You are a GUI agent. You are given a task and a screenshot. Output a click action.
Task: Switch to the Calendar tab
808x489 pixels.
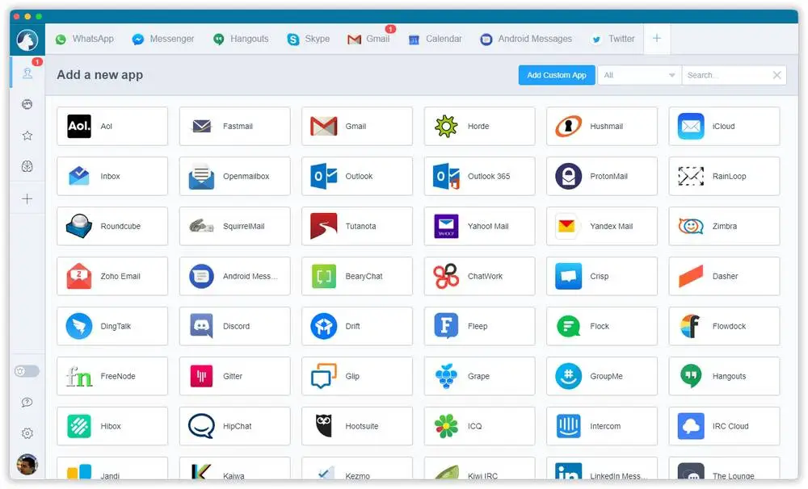pyautogui.click(x=435, y=39)
